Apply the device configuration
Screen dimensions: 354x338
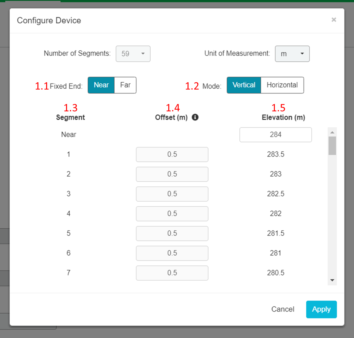coord(321,309)
